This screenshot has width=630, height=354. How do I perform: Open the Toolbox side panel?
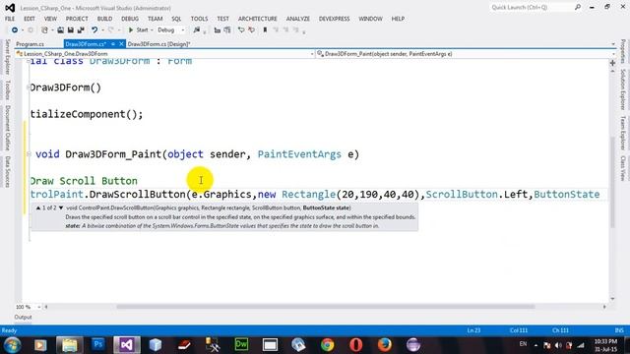click(x=7, y=89)
